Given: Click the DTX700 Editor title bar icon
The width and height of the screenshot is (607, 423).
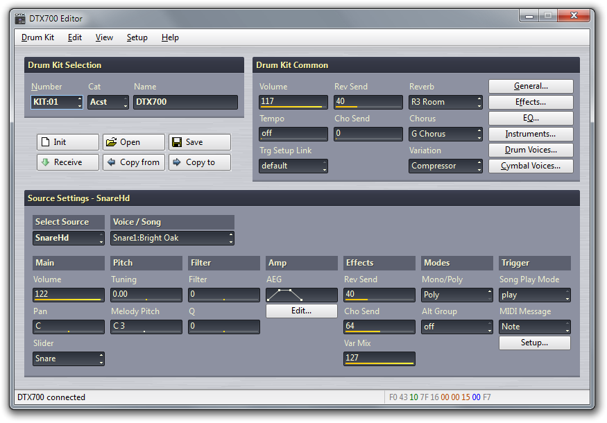Looking at the screenshot, I should click(x=20, y=18).
